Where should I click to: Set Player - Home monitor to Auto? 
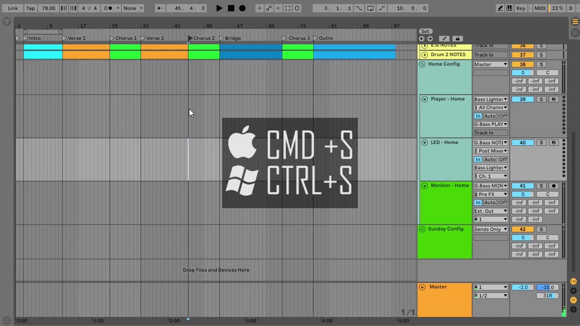coord(490,116)
